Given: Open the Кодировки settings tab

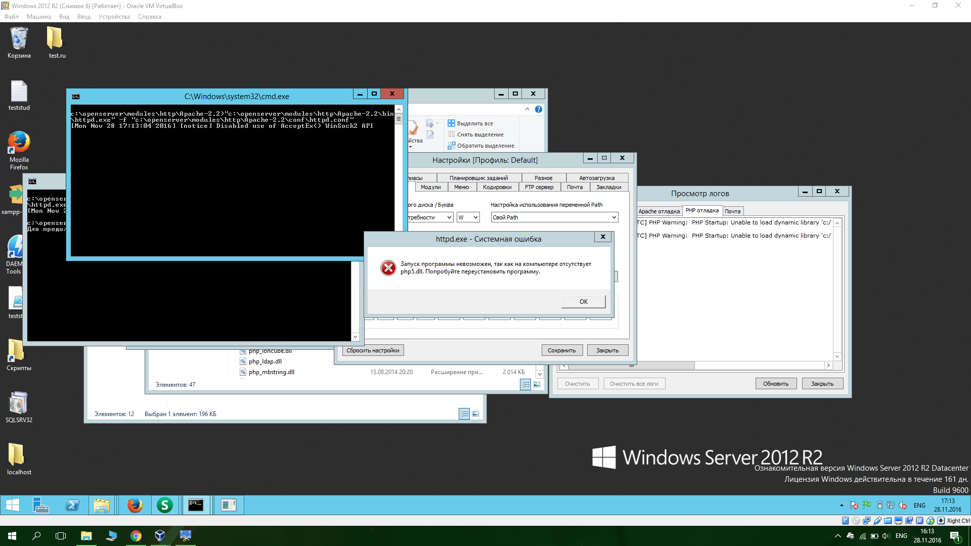Looking at the screenshot, I should pyautogui.click(x=497, y=187).
